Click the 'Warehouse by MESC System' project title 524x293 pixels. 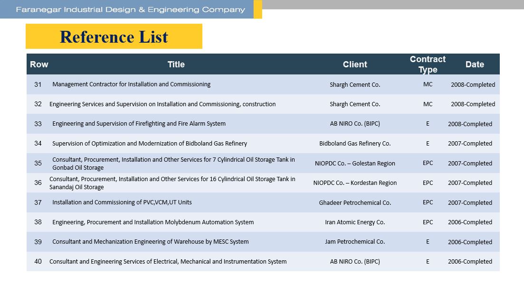(151, 242)
